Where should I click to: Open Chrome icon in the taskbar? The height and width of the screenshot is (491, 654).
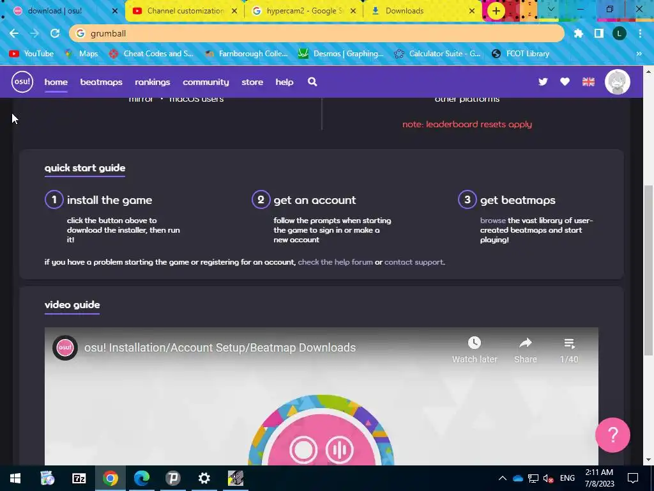pos(110,478)
